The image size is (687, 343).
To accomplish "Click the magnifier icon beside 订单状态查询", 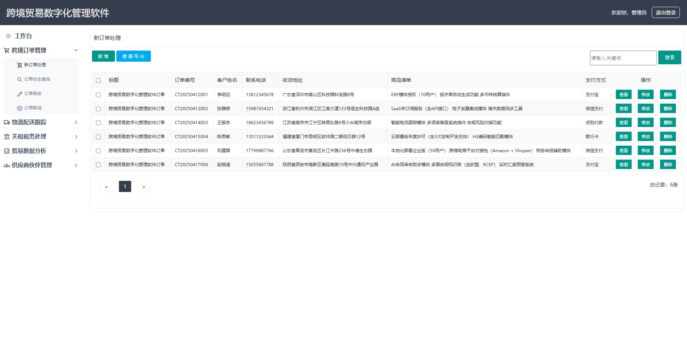I will click(20, 80).
